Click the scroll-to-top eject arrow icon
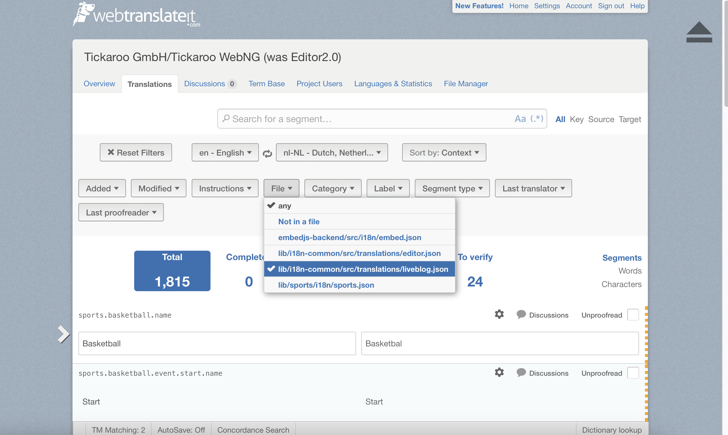Viewport: 728px width, 435px height. 699,32
